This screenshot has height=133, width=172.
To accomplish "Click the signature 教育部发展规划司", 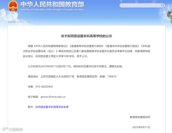I will click(x=140, y=117).
